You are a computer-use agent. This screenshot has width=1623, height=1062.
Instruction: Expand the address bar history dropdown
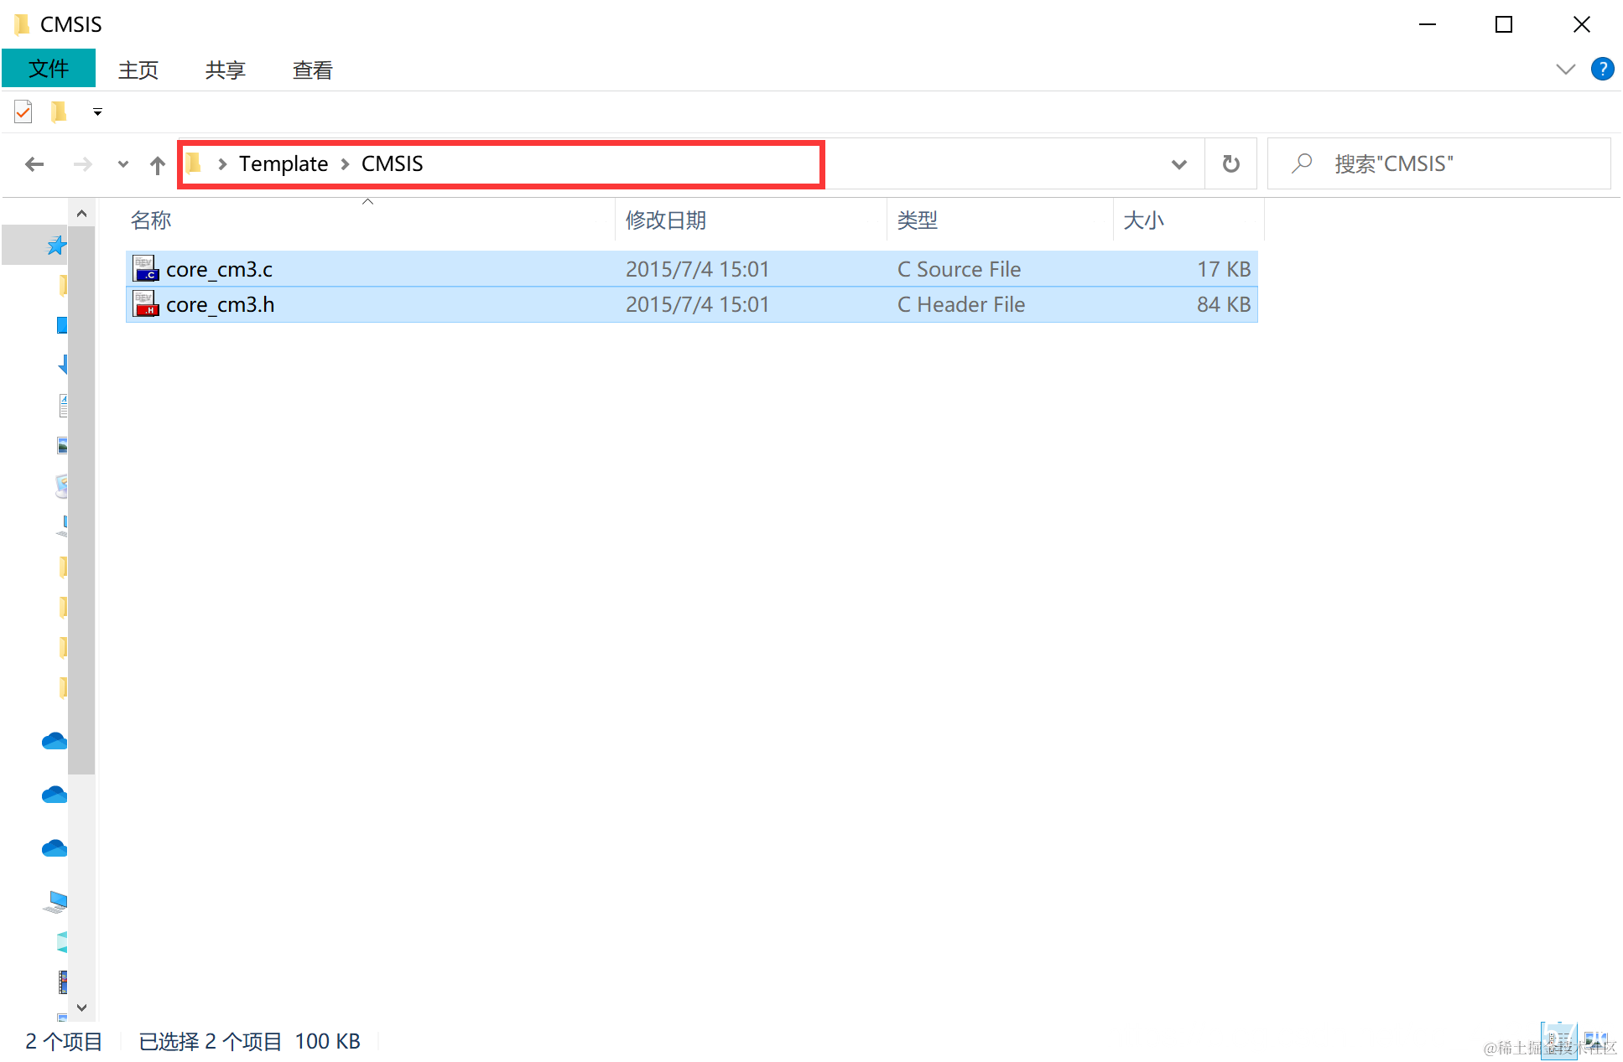point(1178,164)
